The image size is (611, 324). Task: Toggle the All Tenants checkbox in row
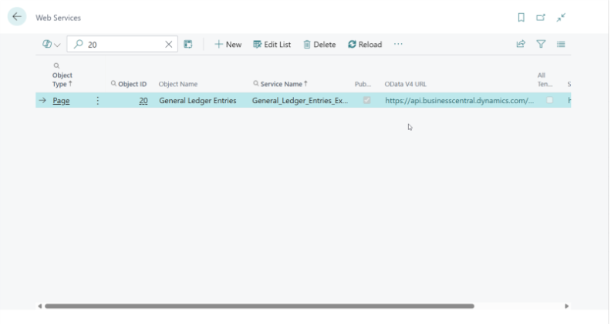(x=549, y=101)
